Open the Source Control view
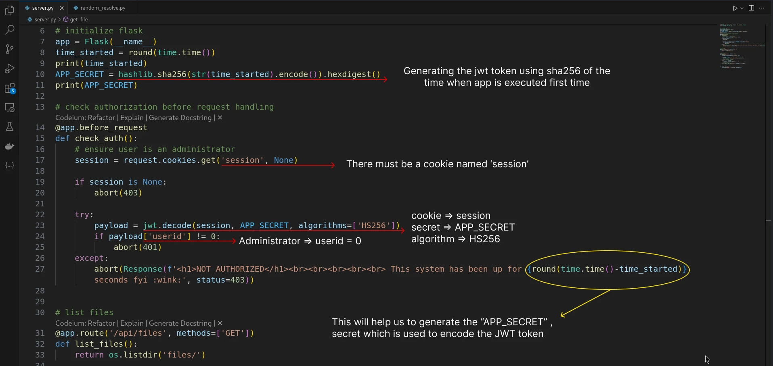 click(10, 49)
